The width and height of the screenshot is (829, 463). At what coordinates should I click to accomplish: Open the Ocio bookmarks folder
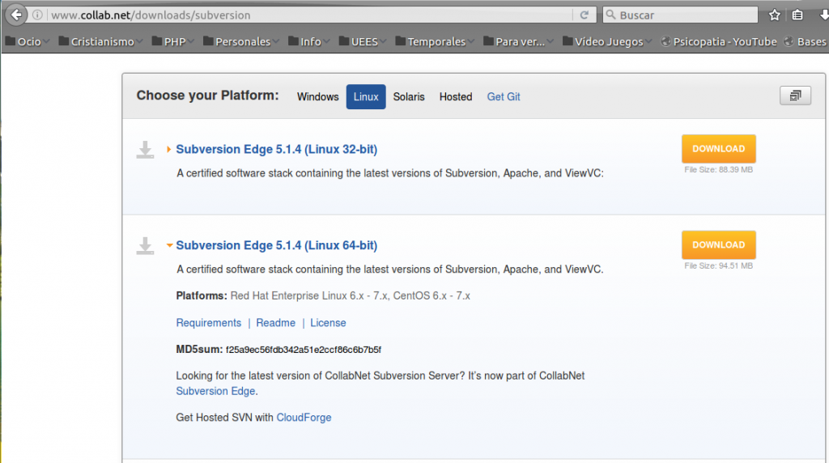pyautogui.click(x=27, y=41)
